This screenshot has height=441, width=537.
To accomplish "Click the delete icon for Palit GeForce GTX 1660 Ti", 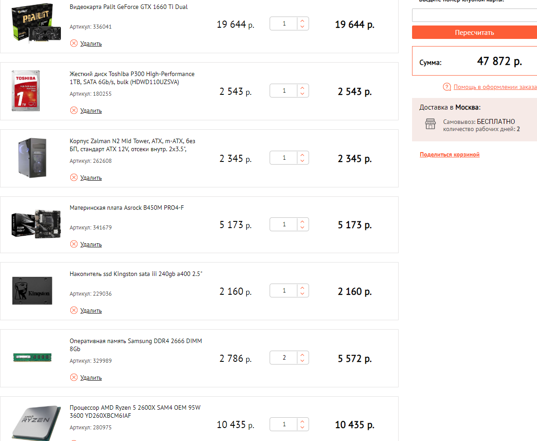I will (x=74, y=43).
